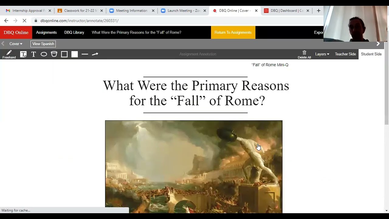
Task: Go to the previous page arrow
Action: (3, 44)
